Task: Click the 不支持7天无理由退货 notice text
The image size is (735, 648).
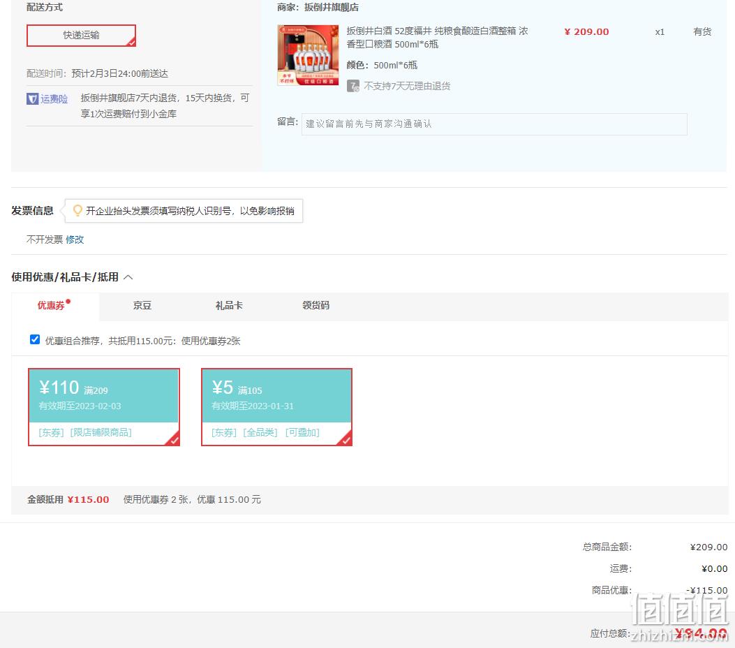Action: point(407,87)
